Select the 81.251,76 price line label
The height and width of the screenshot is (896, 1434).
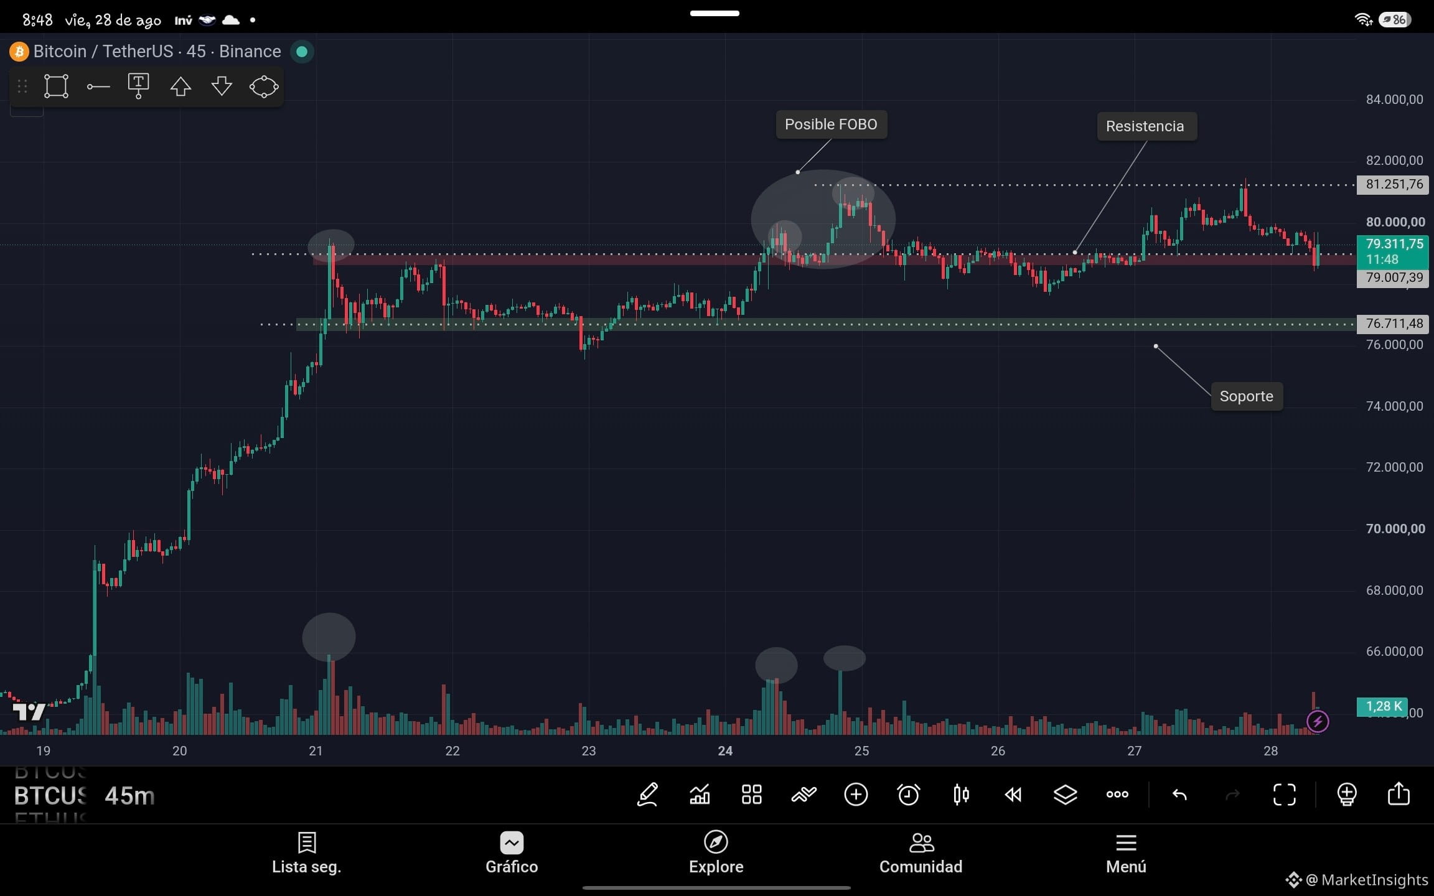pyautogui.click(x=1393, y=184)
